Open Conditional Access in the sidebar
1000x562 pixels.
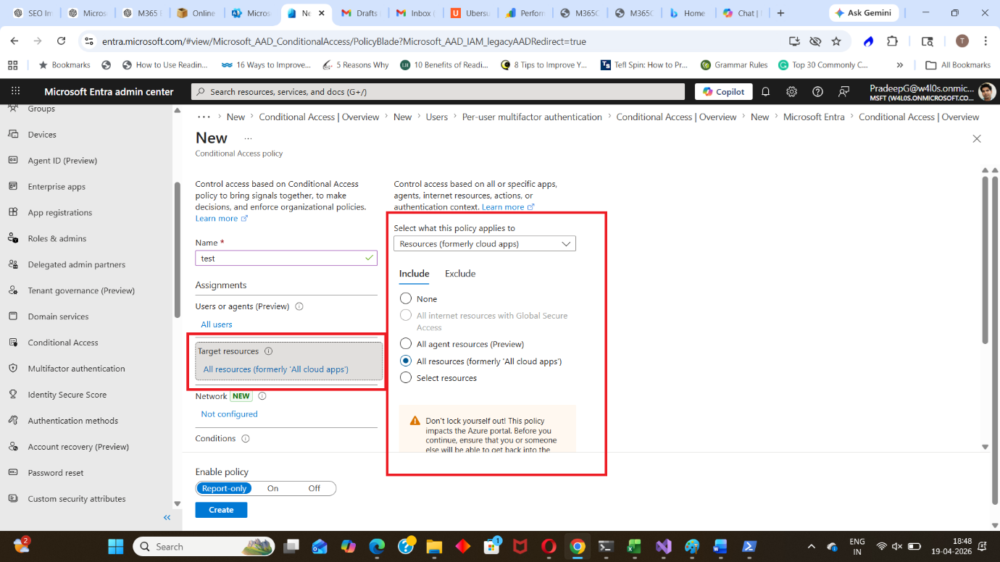tap(62, 343)
